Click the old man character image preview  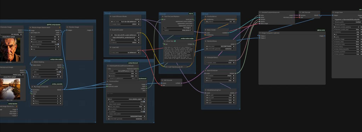(10, 50)
